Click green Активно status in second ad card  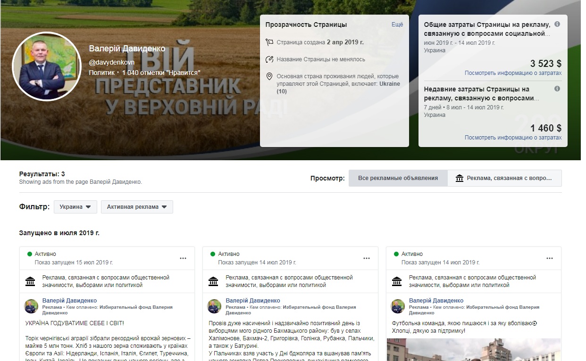click(x=225, y=254)
